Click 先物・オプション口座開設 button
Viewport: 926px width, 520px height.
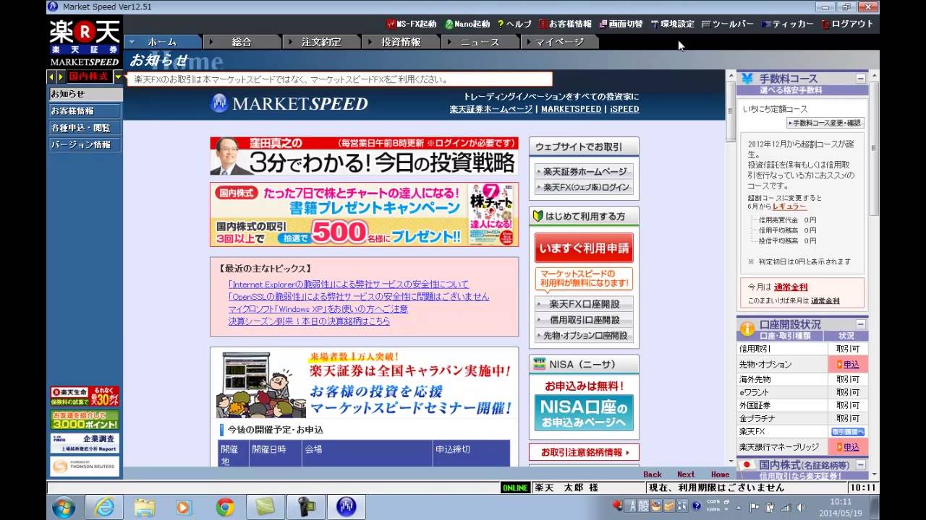point(584,336)
